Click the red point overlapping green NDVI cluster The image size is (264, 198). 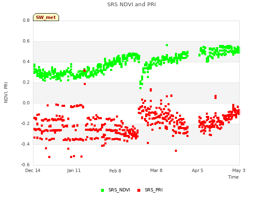[x=85, y=71]
